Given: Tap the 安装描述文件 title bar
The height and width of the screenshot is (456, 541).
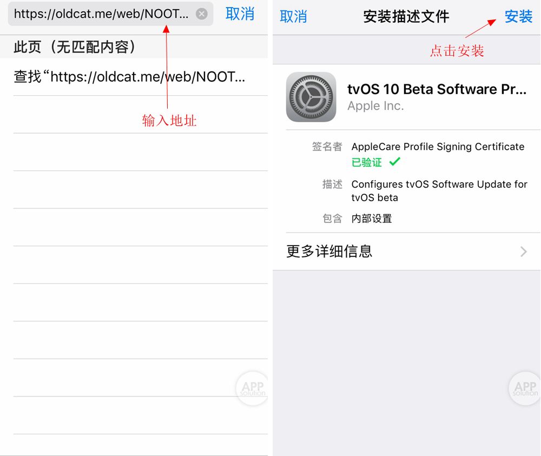Looking at the screenshot, I should point(406,17).
